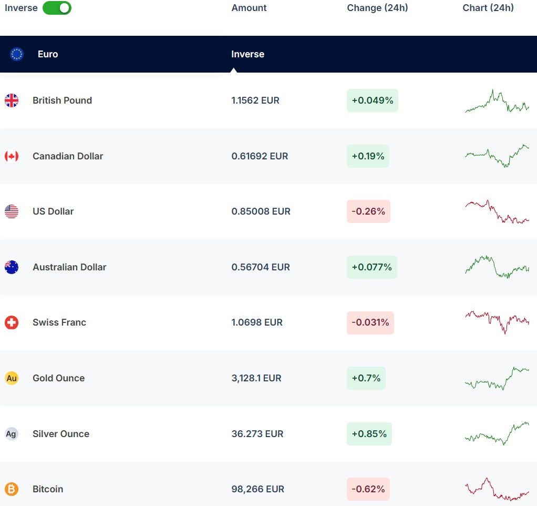This screenshot has width=537, height=506.
Task: Click the Australian flag icon
Action: 12,267
